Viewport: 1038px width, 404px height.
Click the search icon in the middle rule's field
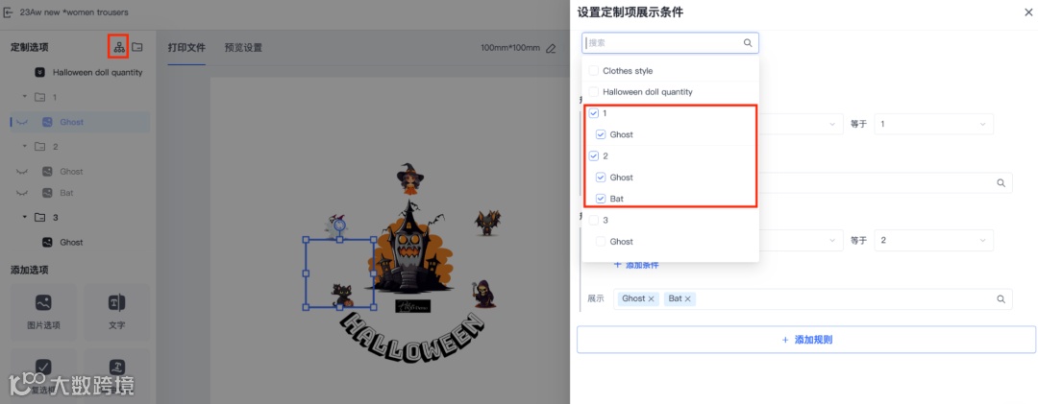(x=1001, y=183)
